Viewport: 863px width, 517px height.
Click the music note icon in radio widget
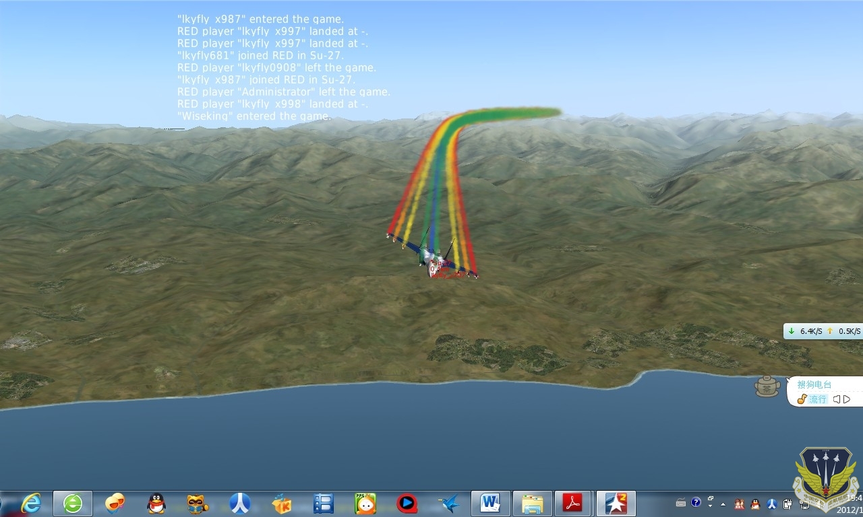pos(802,399)
